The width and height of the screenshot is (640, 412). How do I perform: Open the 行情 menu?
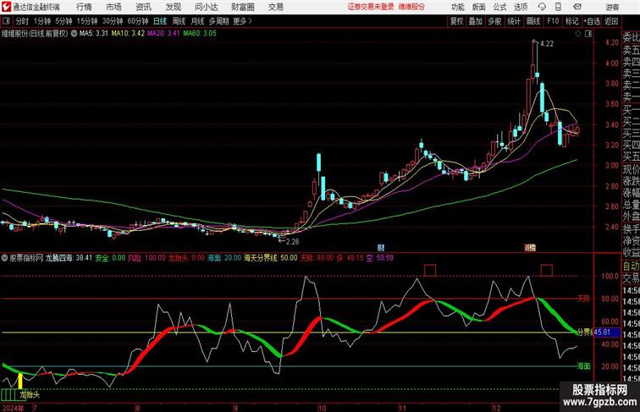click(84, 7)
